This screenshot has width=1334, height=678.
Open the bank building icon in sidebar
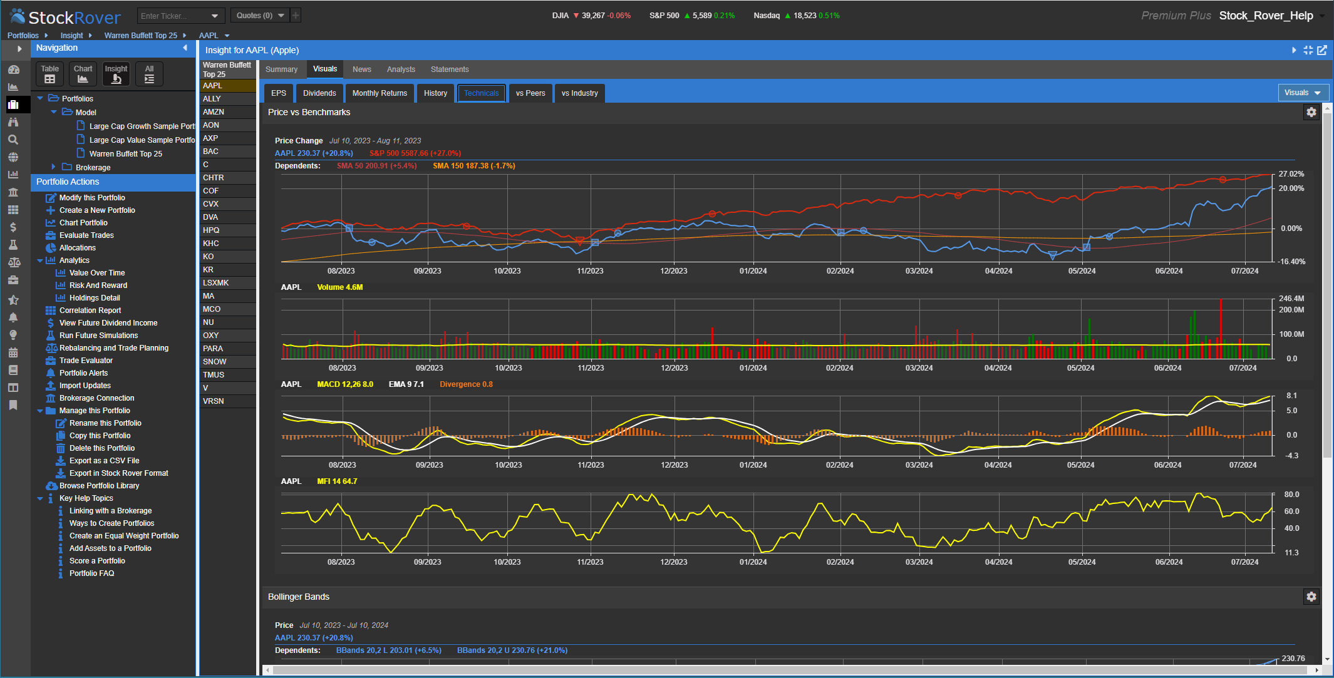point(13,192)
